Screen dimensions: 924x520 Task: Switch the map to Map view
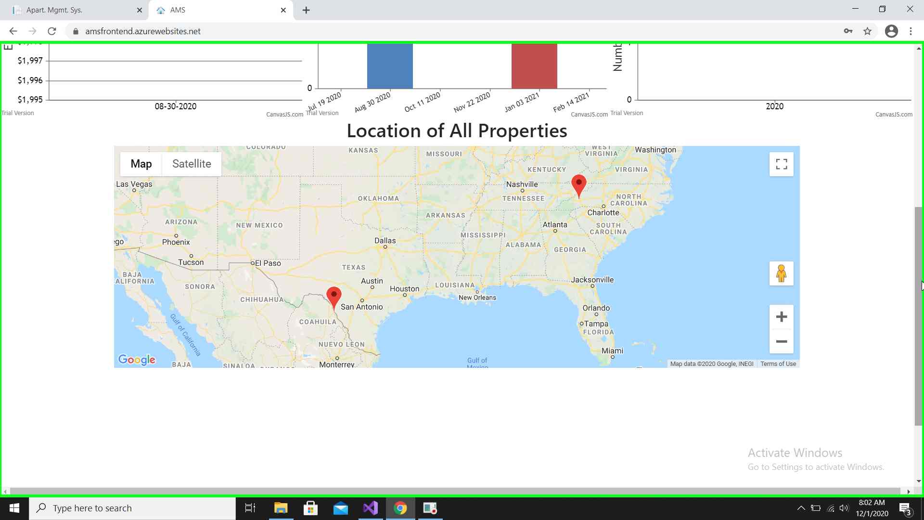coord(141,164)
